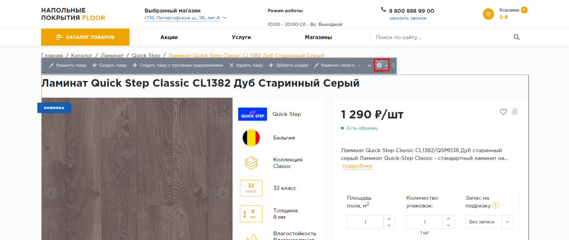Click the 32 класс badge icon

coord(251,188)
